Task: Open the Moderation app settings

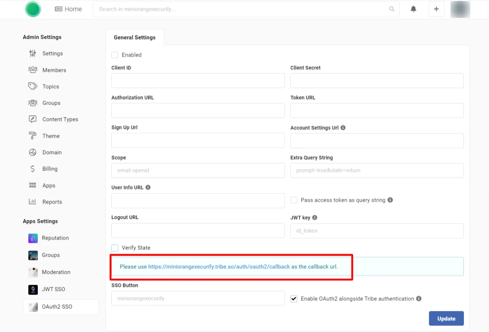Action: 33,272
